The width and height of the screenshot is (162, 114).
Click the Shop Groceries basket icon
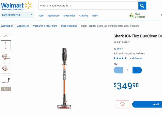pos(131,15)
